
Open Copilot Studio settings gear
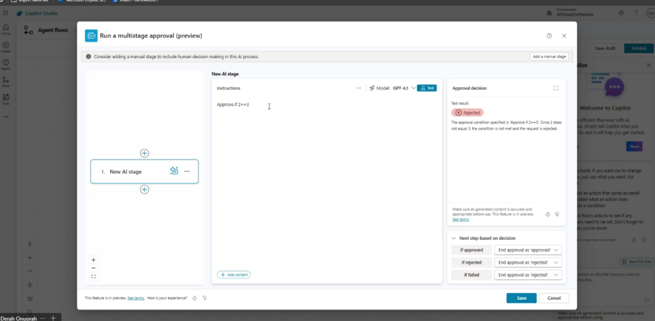click(x=621, y=13)
